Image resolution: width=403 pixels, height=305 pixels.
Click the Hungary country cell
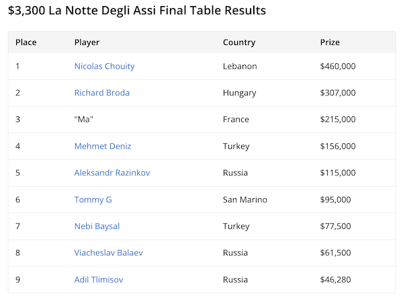coord(240,93)
